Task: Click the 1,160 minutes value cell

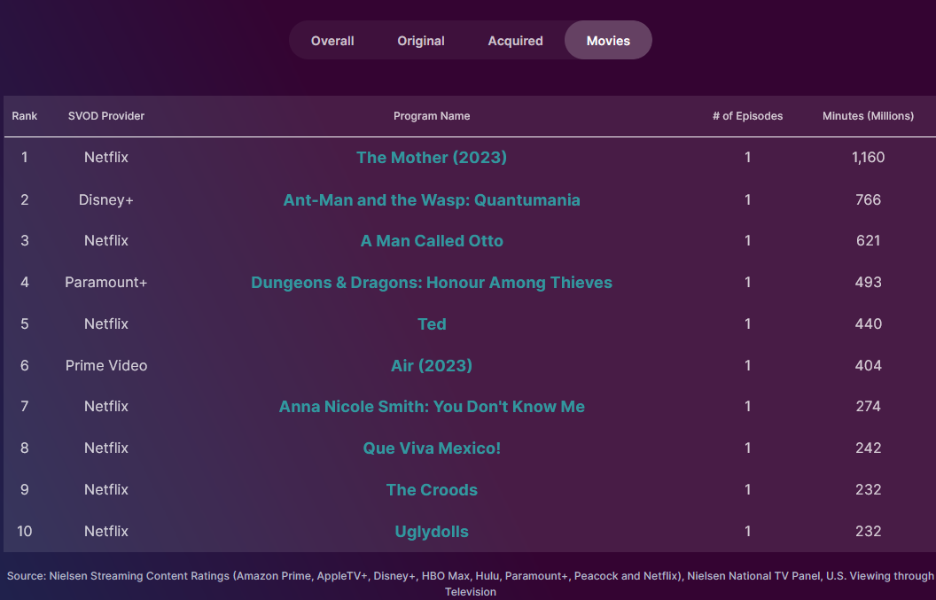Action: (x=868, y=158)
